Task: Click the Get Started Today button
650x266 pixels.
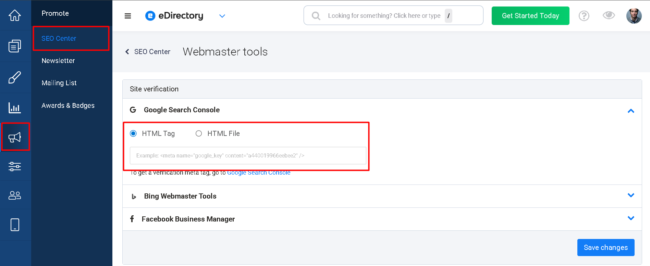Action: coord(530,16)
